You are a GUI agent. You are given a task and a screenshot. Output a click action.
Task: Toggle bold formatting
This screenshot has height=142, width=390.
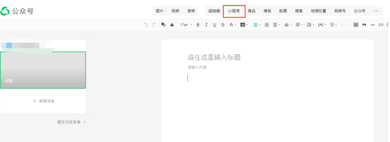pyautogui.click(x=198, y=25)
